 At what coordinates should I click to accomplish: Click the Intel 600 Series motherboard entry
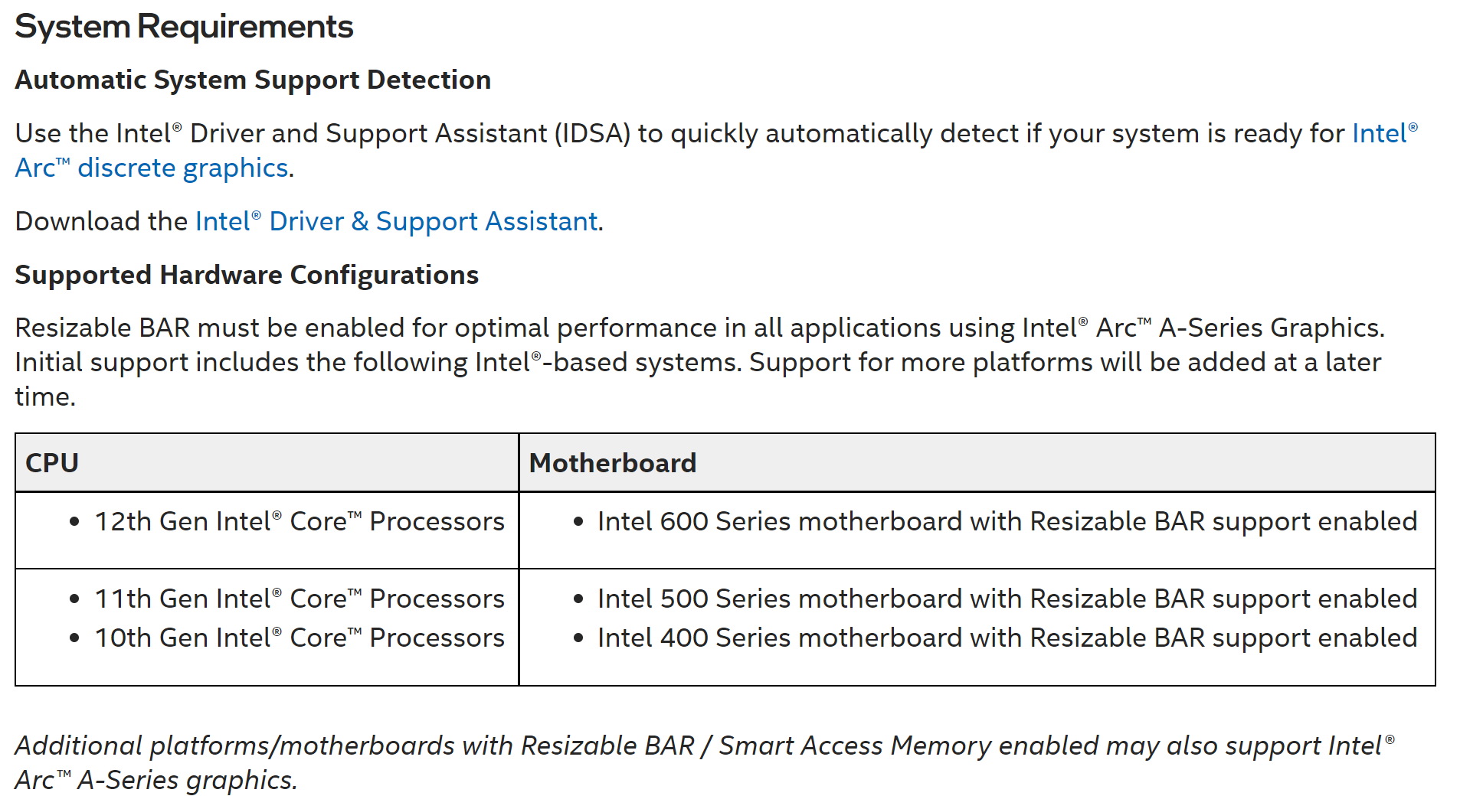[1007, 521]
